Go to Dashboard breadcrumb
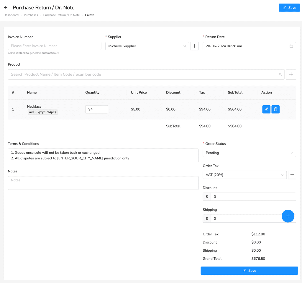Viewport: 302px width, 283px height. [11, 15]
